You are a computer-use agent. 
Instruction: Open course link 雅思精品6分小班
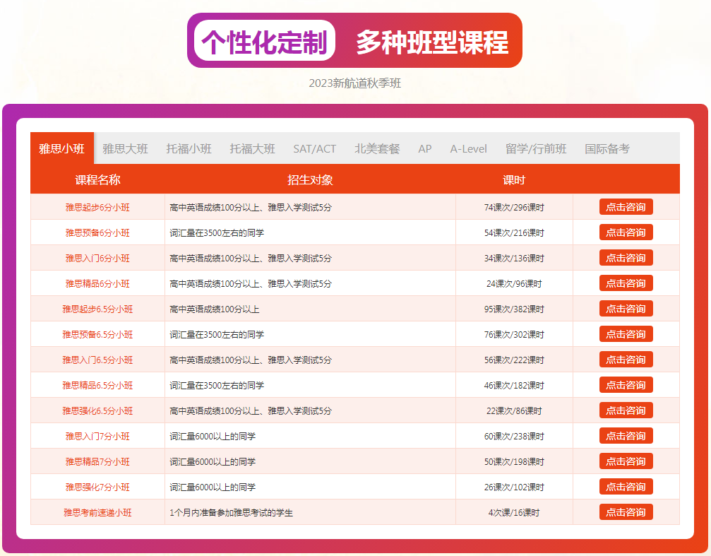97,284
